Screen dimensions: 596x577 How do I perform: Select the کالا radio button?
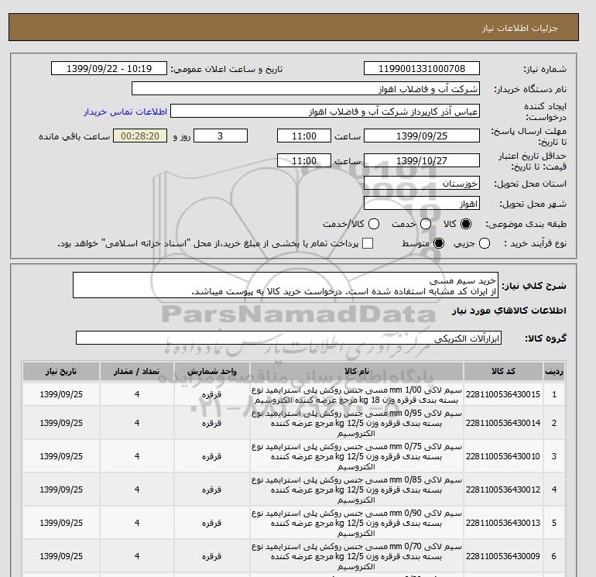coord(466,224)
